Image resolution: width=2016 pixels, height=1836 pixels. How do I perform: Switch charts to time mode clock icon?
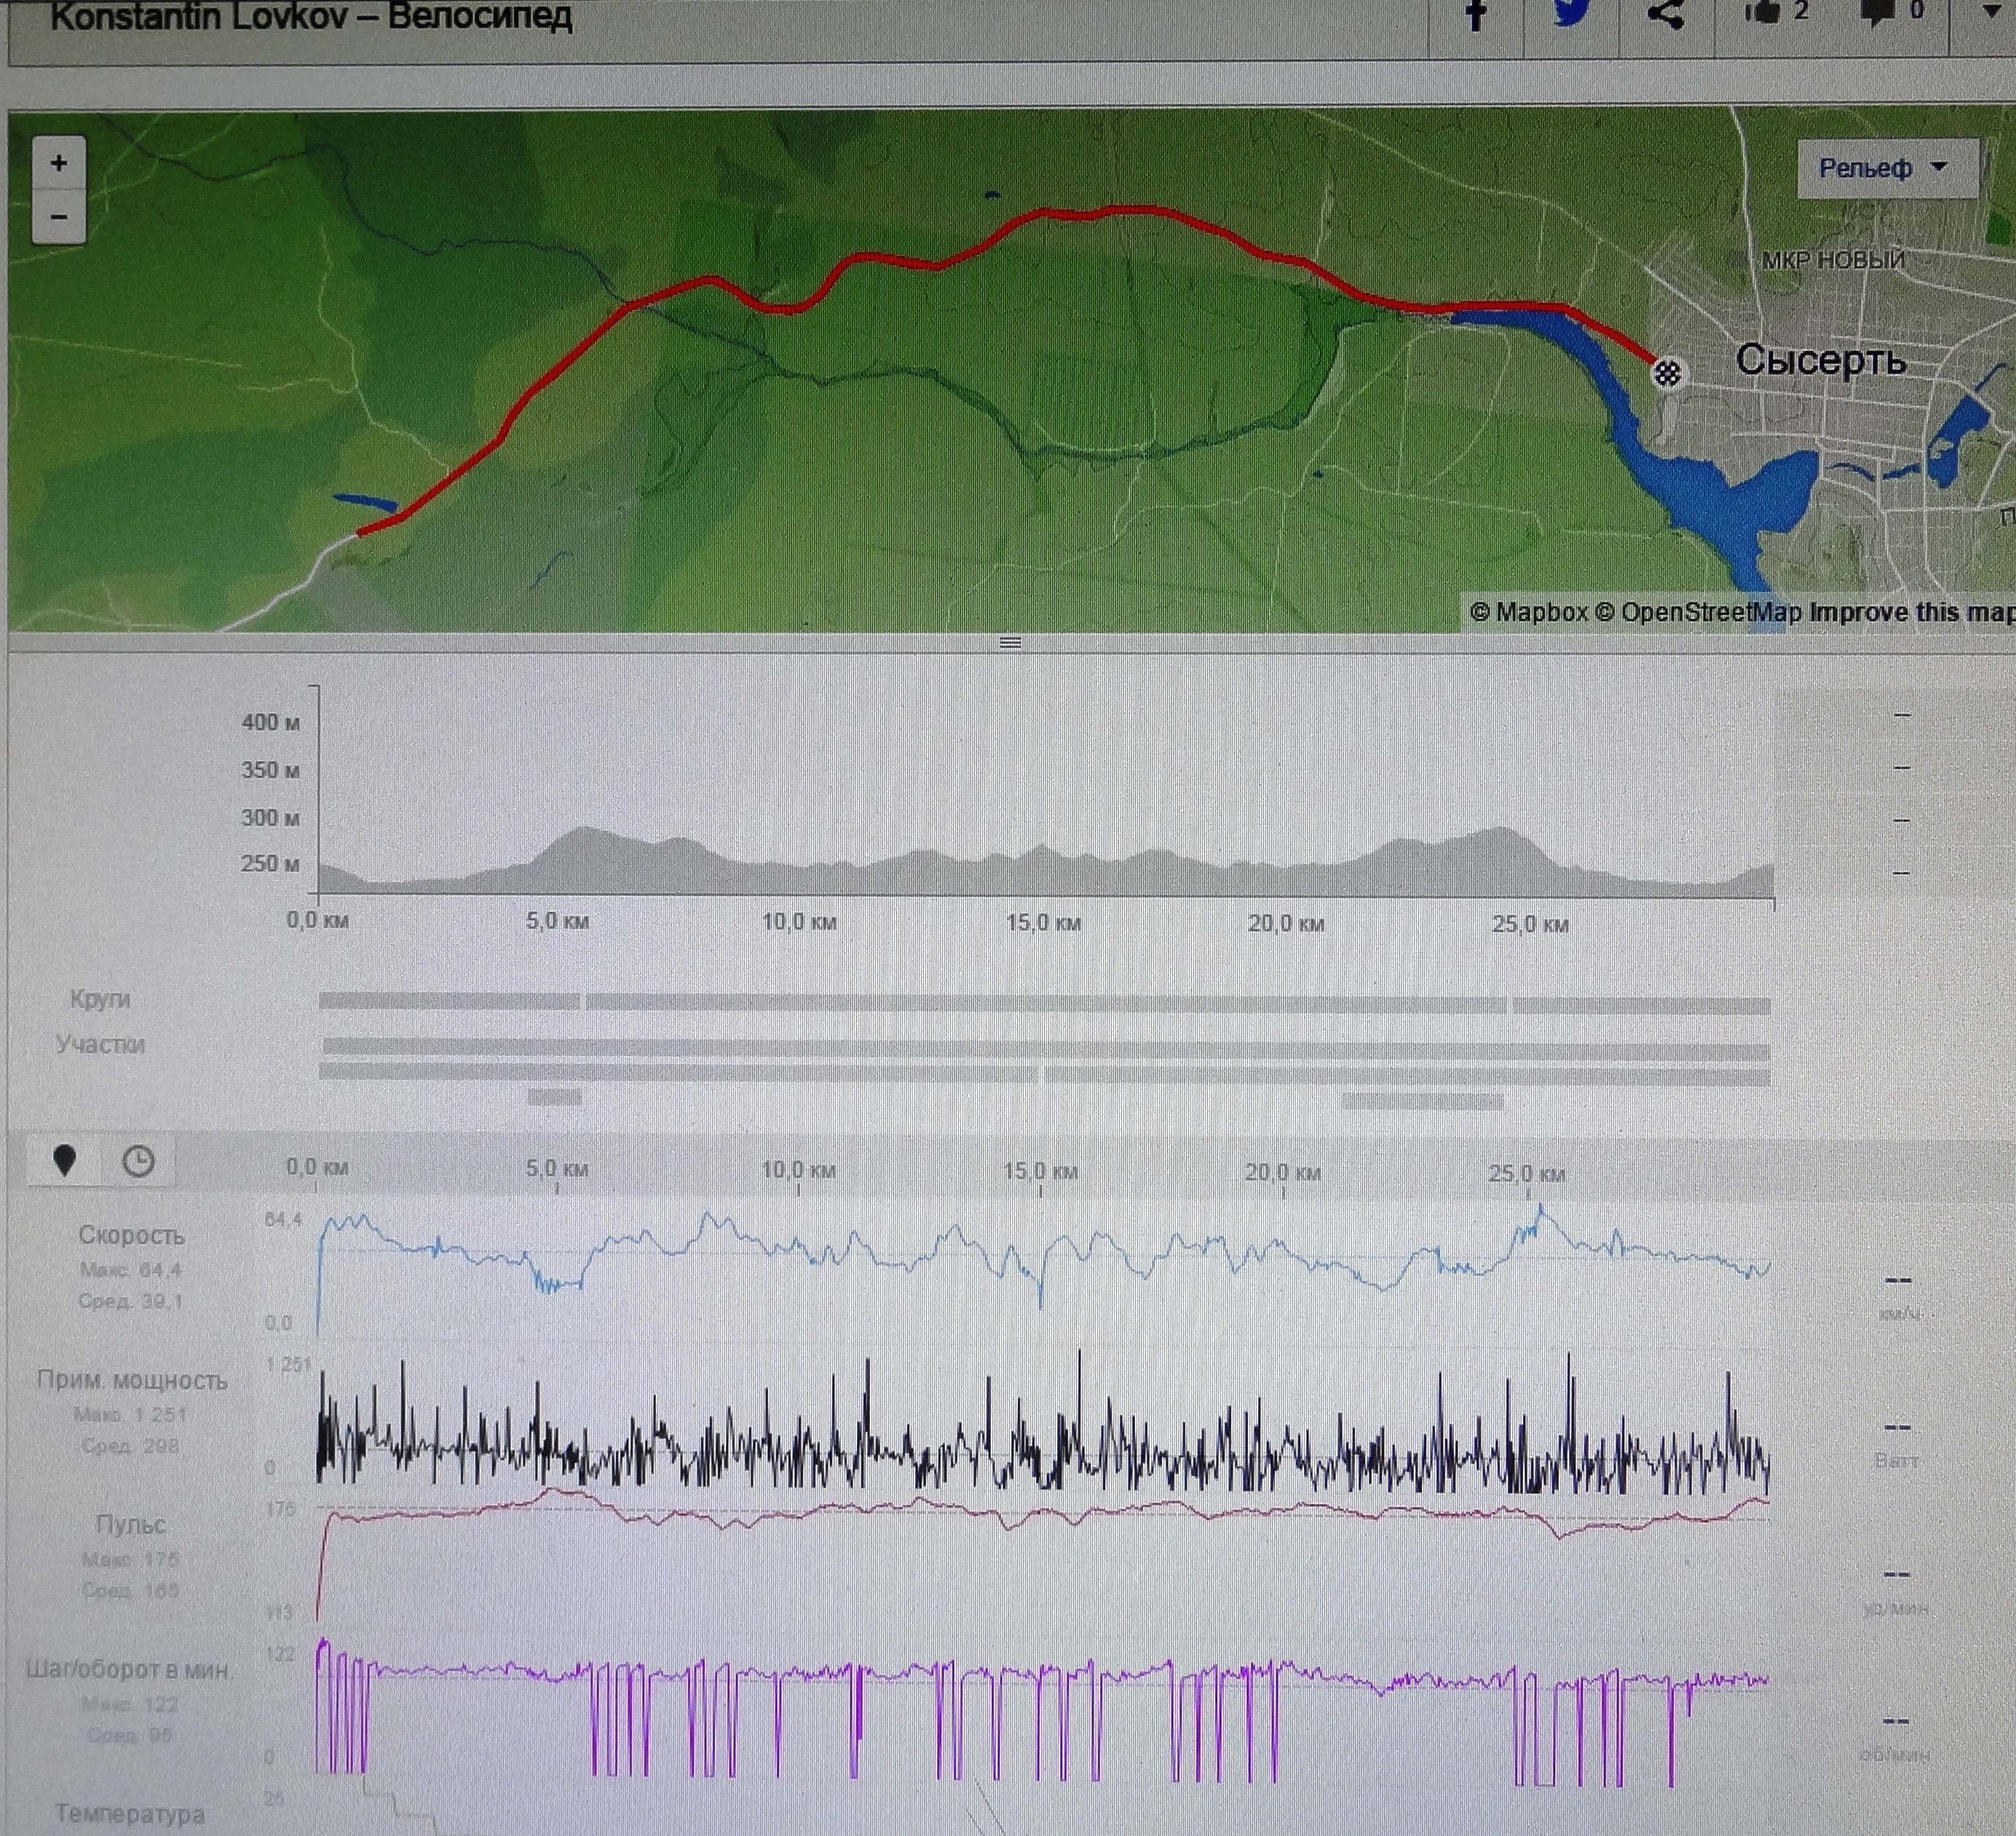[x=138, y=1162]
